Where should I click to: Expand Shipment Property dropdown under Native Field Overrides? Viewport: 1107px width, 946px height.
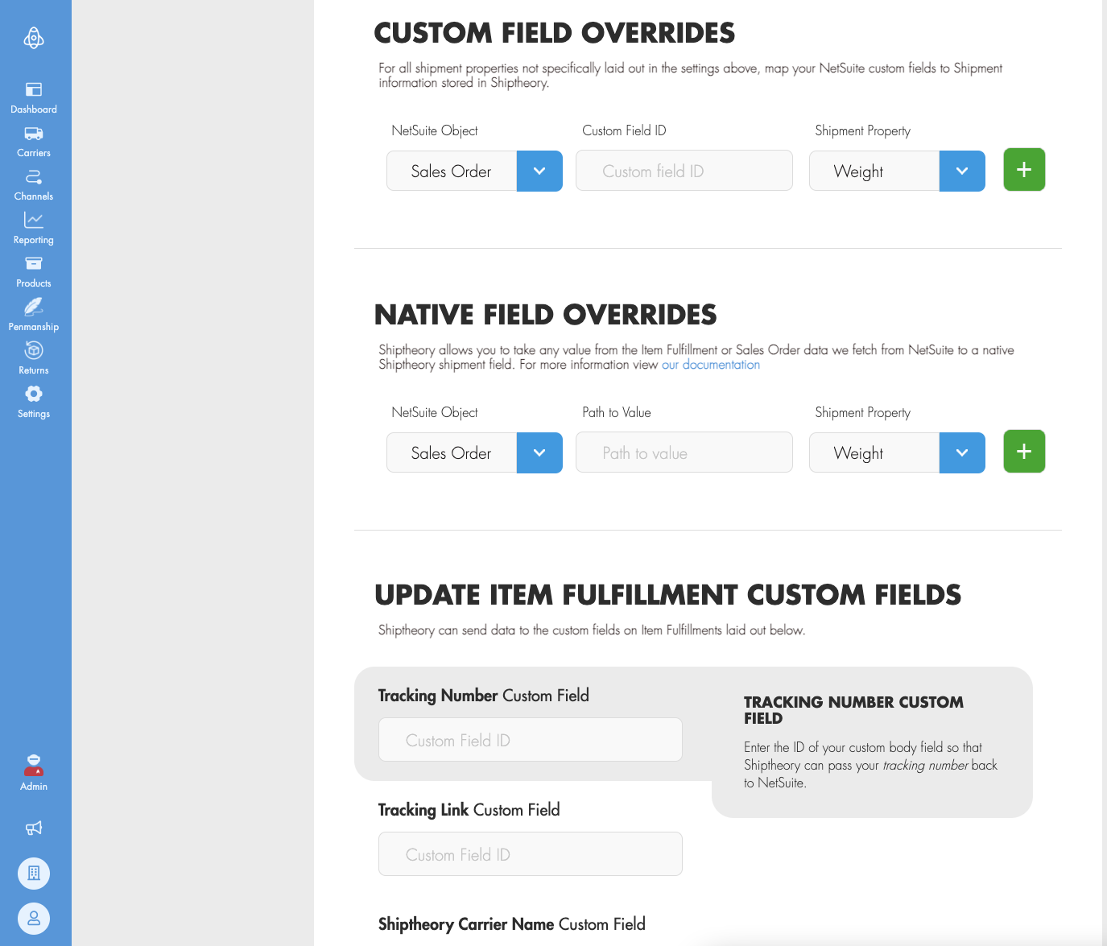962,452
